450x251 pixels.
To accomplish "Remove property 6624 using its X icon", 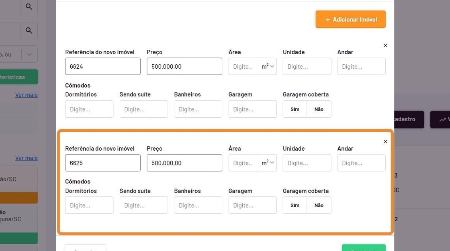I will click(385, 45).
